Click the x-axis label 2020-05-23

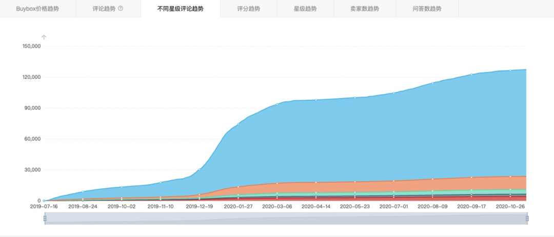click(x=355, y=207)
